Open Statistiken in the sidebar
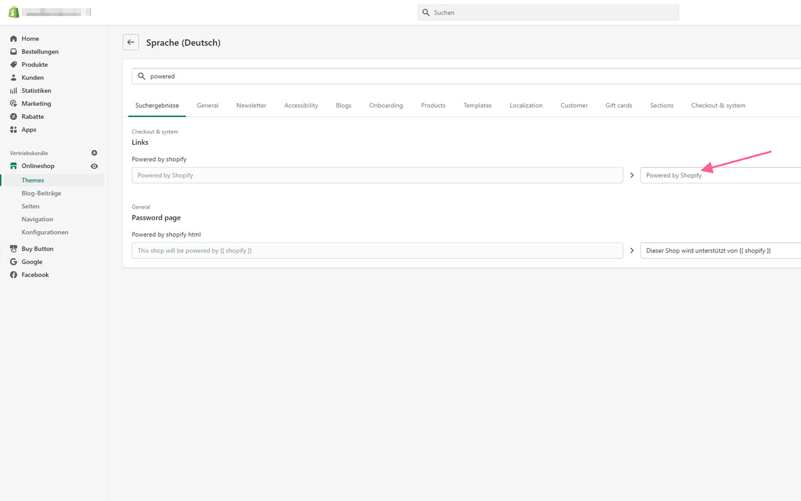 click(x=36, y=91)
